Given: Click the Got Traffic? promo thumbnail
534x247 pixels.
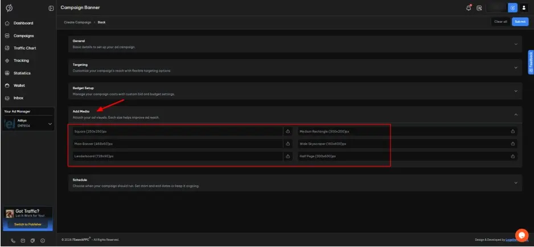Looking at the screenshot, I should [x=10, y=213].
